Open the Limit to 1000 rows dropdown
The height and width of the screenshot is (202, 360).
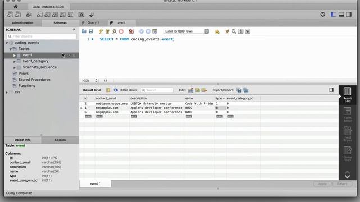186,31
